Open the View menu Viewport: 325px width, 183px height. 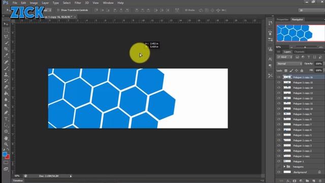coord(95,3)
